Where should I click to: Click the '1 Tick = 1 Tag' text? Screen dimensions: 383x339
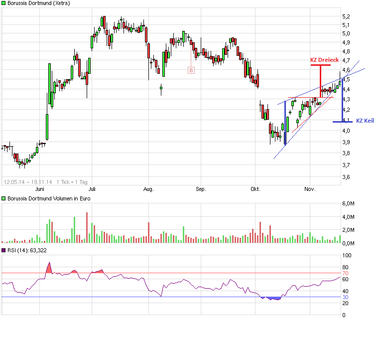[x=72, y=182]
